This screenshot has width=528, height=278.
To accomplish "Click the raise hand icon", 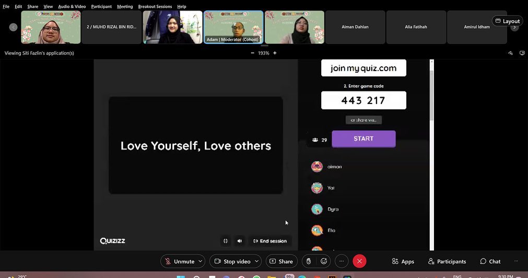I will [309, 261].
